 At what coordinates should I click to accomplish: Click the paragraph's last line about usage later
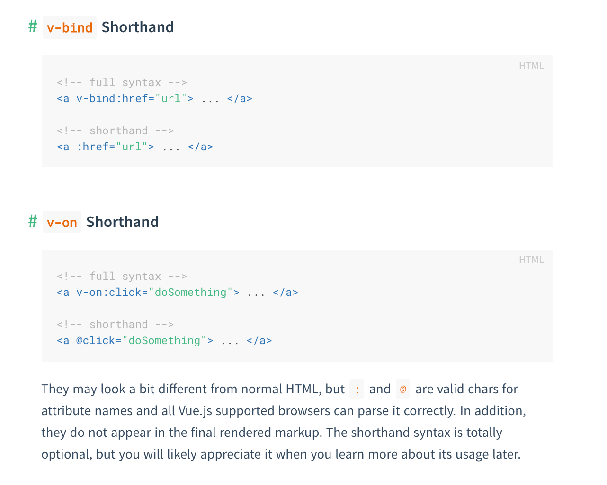point(281,454)
